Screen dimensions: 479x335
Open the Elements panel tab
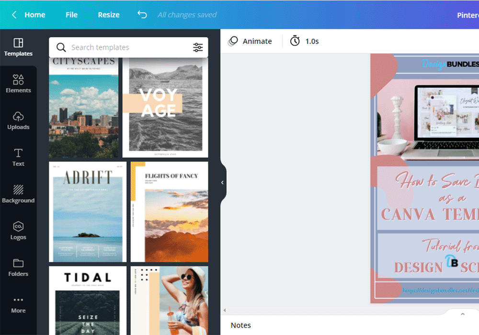pyautogui.click(x=18, y=84)
